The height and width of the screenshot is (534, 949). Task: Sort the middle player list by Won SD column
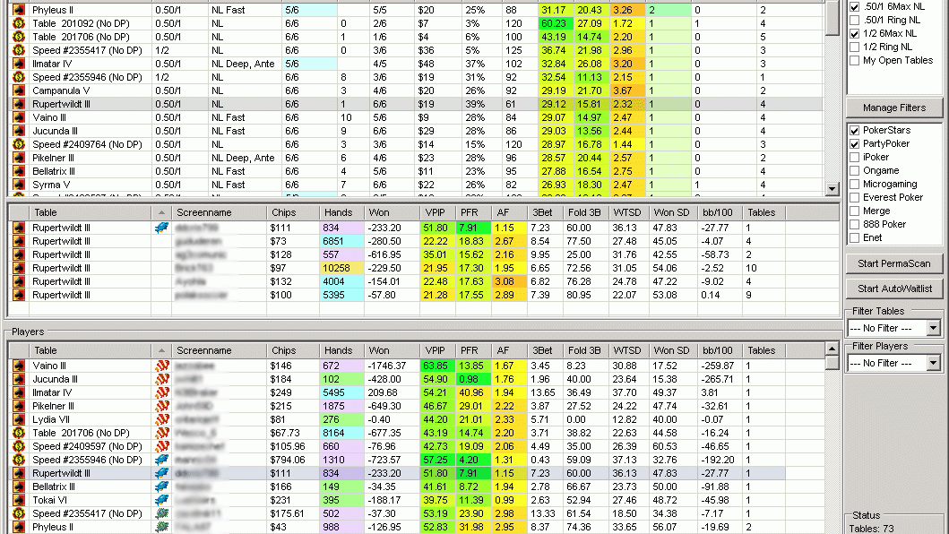point(673,212)
